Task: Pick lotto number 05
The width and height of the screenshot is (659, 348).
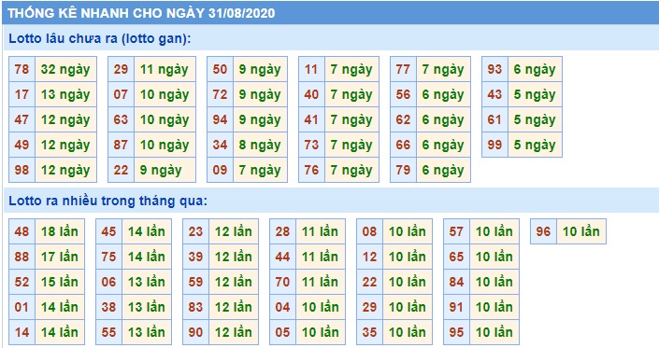Action: 283,332
